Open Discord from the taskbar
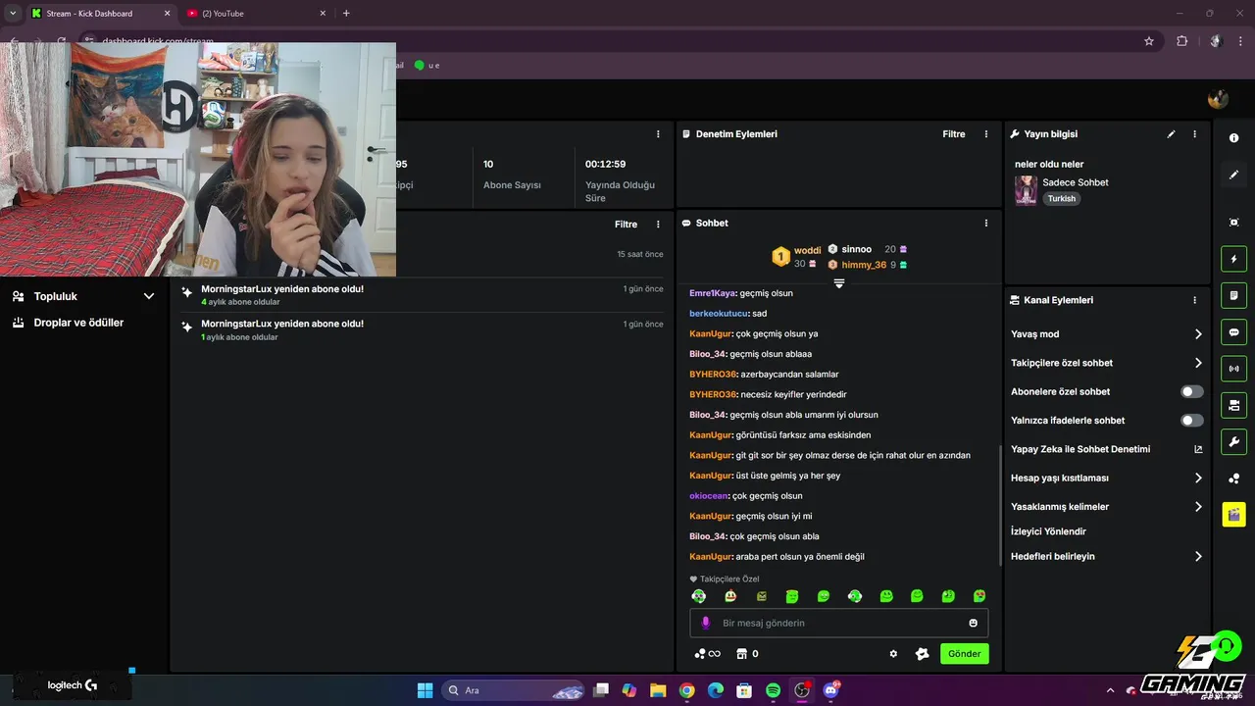Image resolution: width=1255 pixels, height=706 pixels. (x=831, y=690)
